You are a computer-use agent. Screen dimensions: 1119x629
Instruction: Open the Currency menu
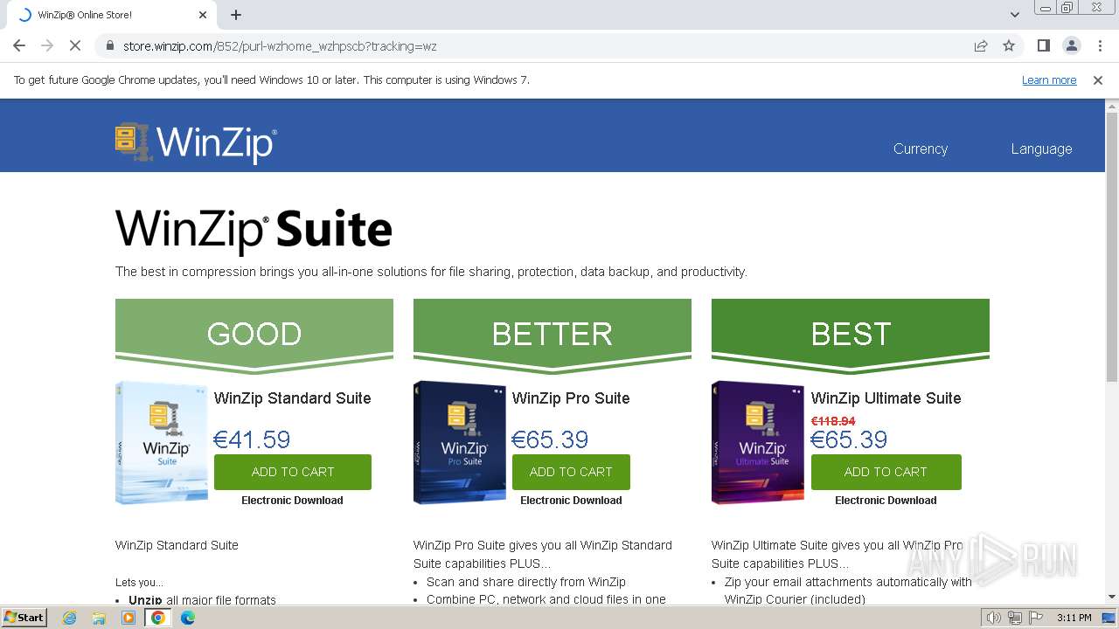(x=921, y=149)
